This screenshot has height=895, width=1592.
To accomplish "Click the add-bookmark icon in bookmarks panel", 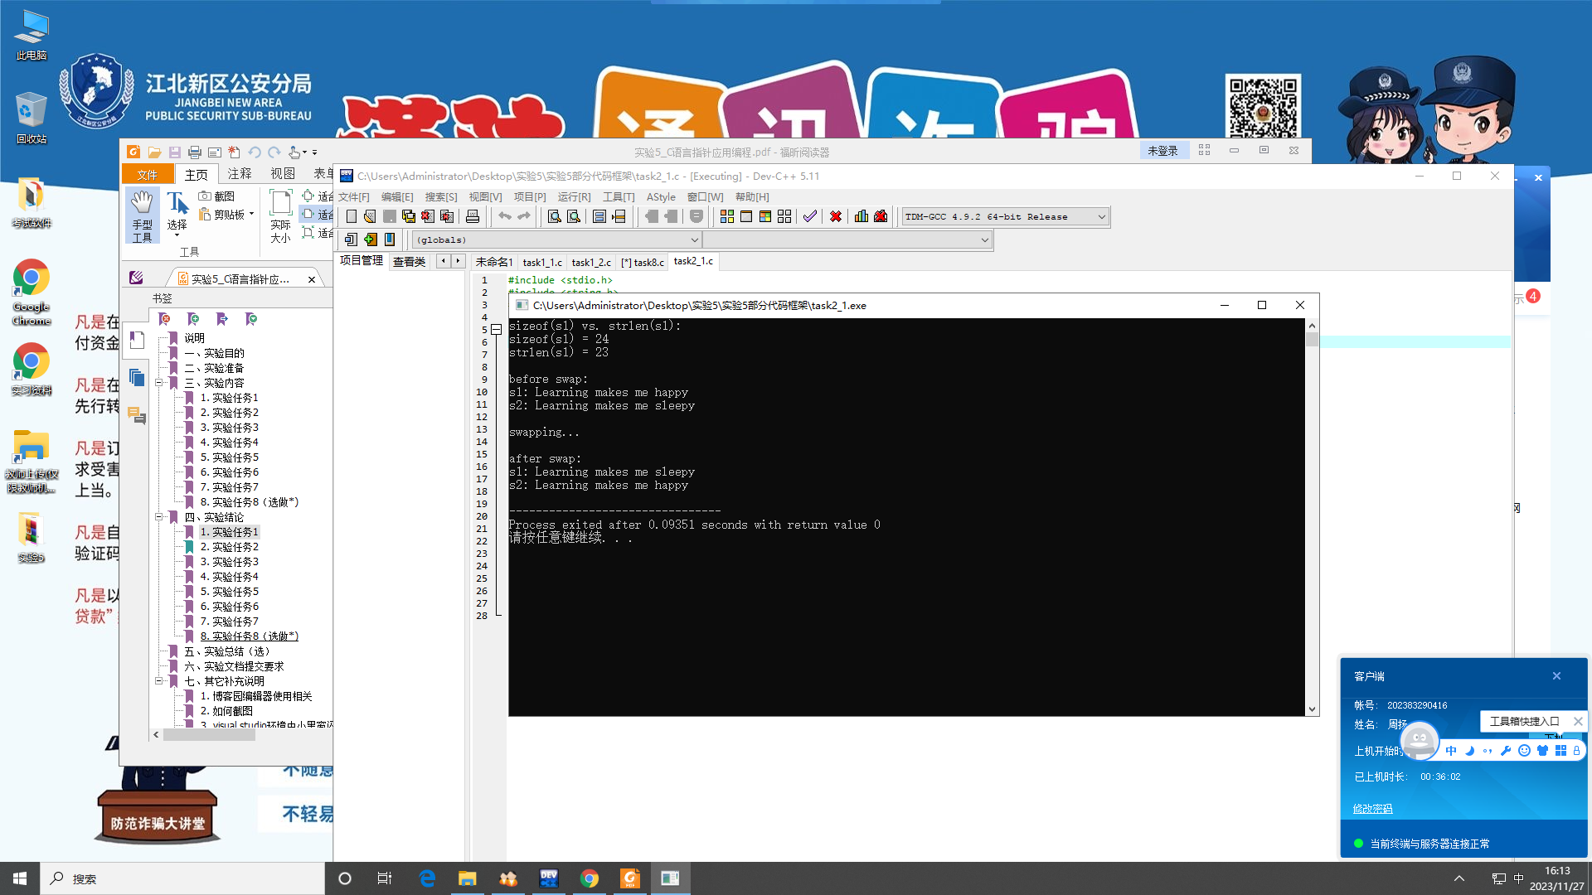I will click(x=193, y=319).
